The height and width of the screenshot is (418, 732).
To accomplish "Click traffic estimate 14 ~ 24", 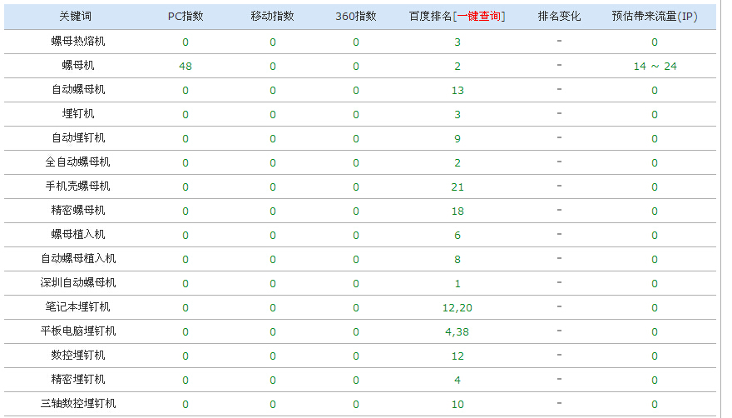I will [655, 67].
